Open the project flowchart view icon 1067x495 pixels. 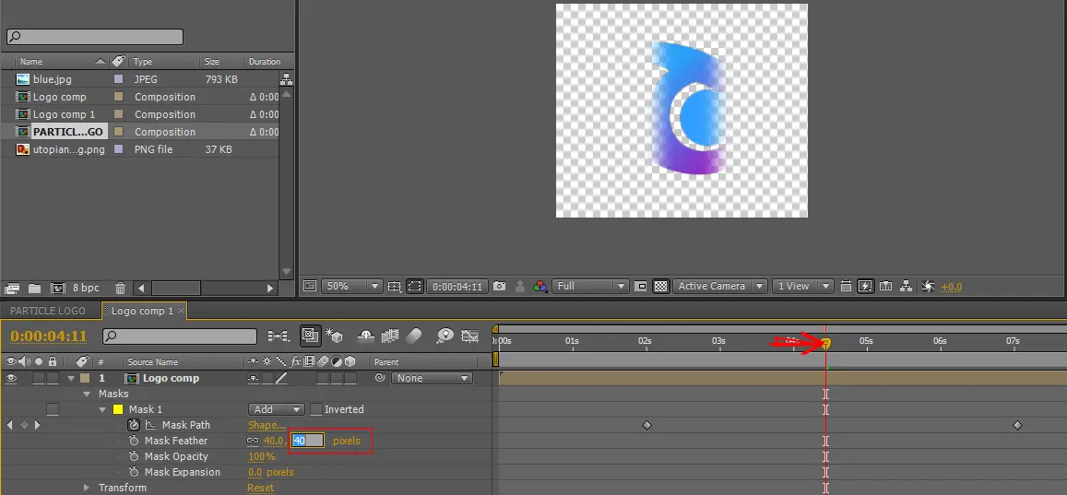(287, 79)
